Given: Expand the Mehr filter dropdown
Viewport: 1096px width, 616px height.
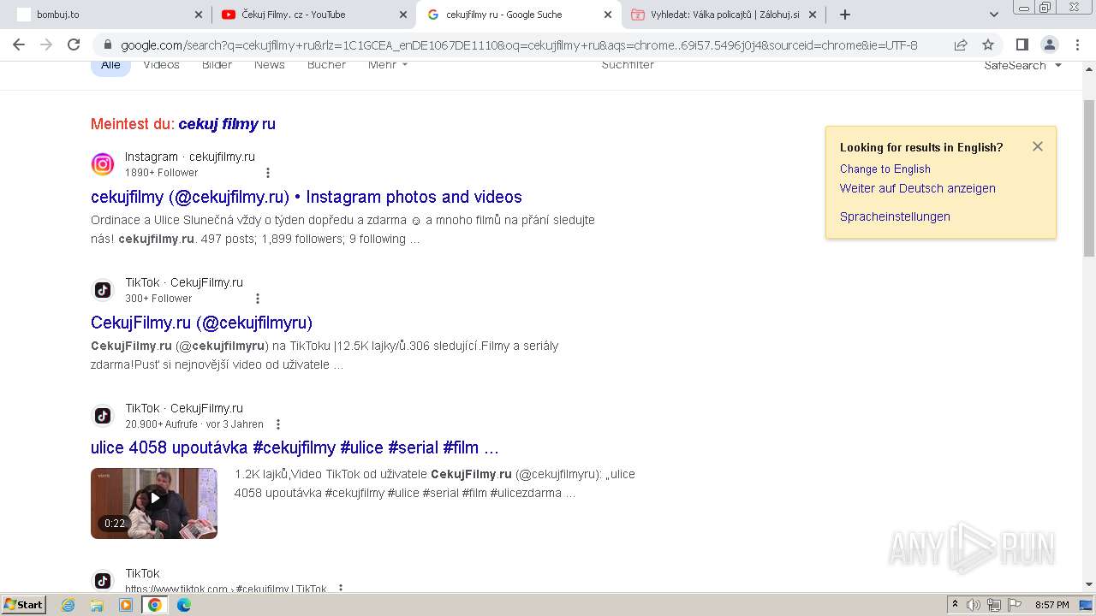Looking at the screenshot, I should tap(388, 65).
